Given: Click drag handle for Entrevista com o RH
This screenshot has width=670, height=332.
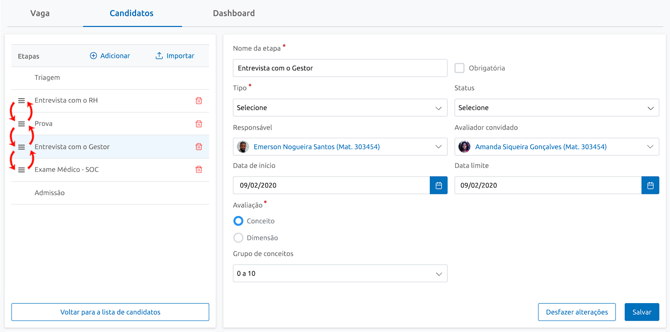Looking at the screenshot, I should tap(21, 101).
